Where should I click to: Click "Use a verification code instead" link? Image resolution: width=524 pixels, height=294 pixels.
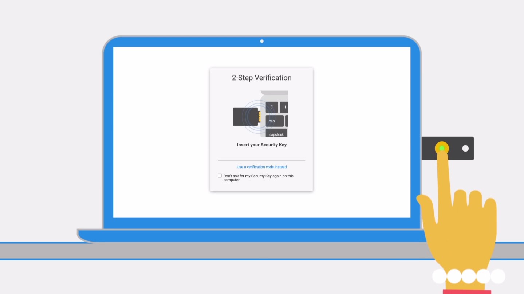tap(261, 167)
